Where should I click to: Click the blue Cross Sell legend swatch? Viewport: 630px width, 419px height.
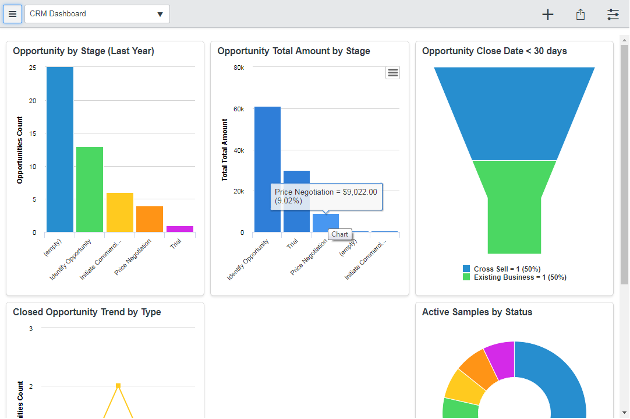pos(466,269)
